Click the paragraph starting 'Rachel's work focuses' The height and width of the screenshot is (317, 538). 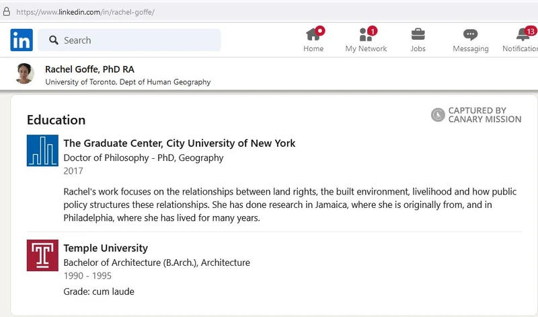[x=290, y=205]
